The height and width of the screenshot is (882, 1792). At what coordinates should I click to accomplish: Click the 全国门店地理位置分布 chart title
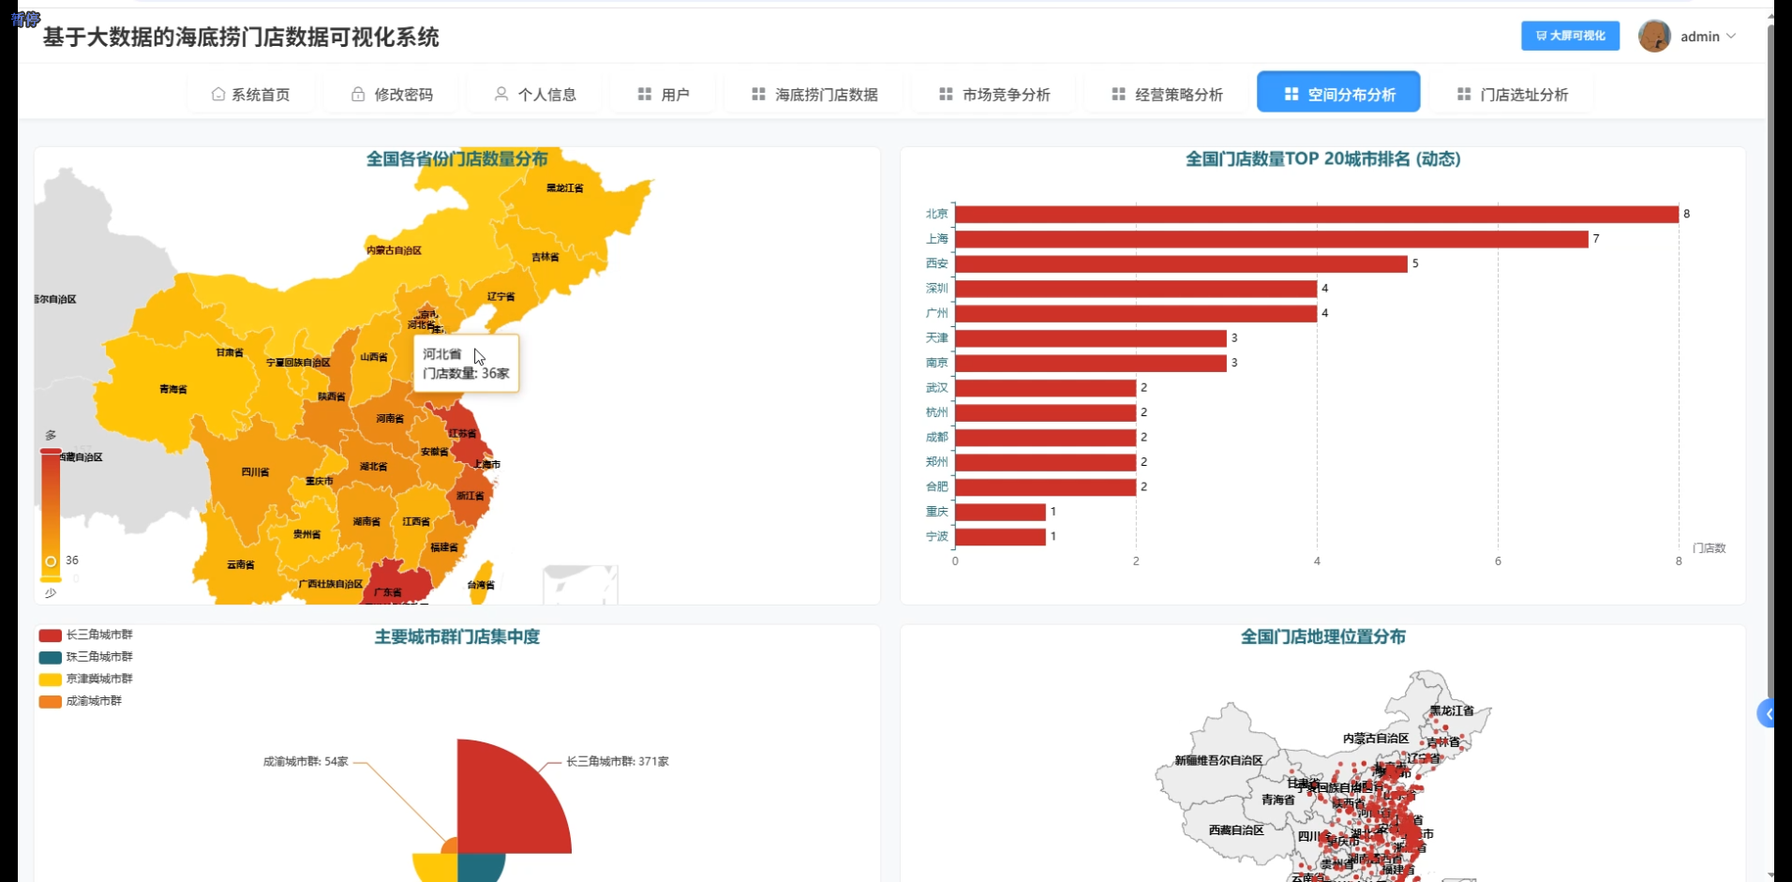pyautogui.click(x=1322, y=636)
